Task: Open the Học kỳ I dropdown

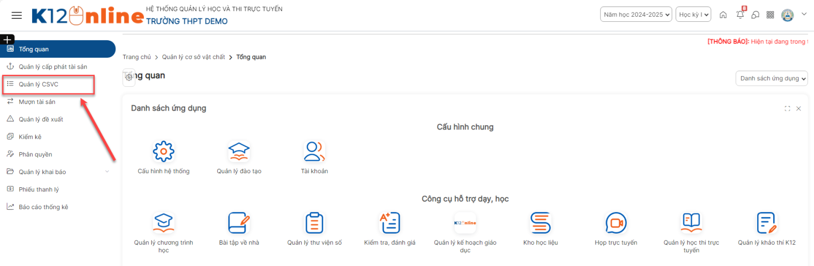Action: click(x=693, y=15)
